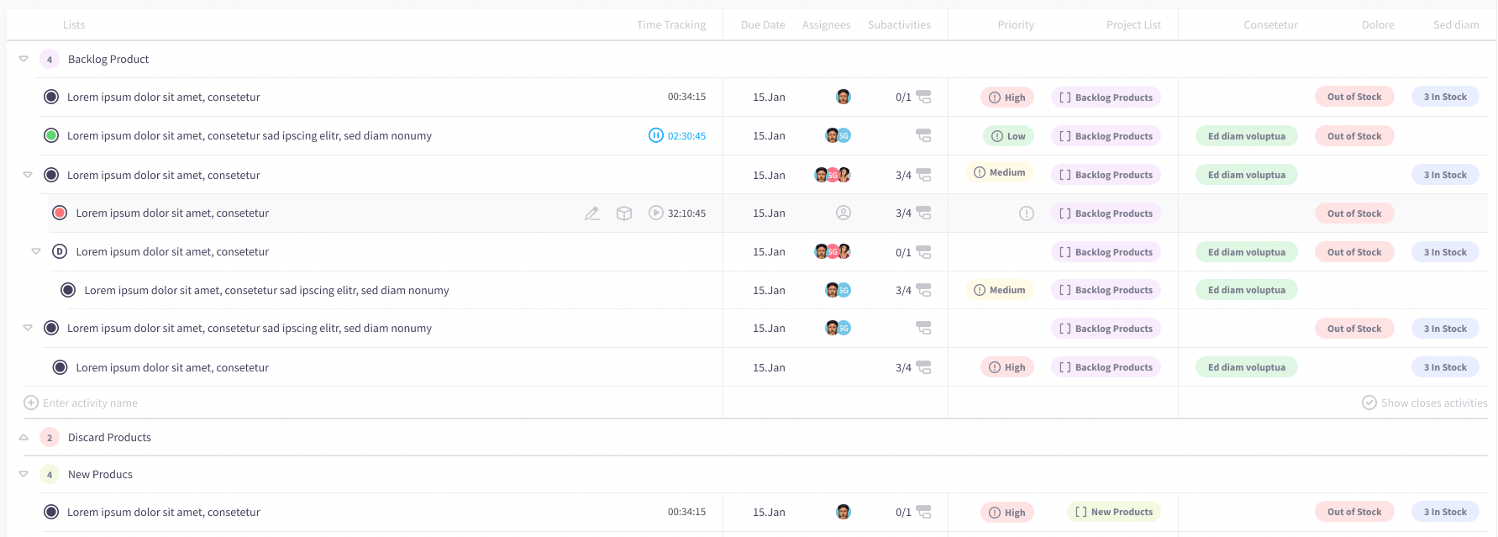Click the empty priority icon in highlighted row

click(1027, 213)
